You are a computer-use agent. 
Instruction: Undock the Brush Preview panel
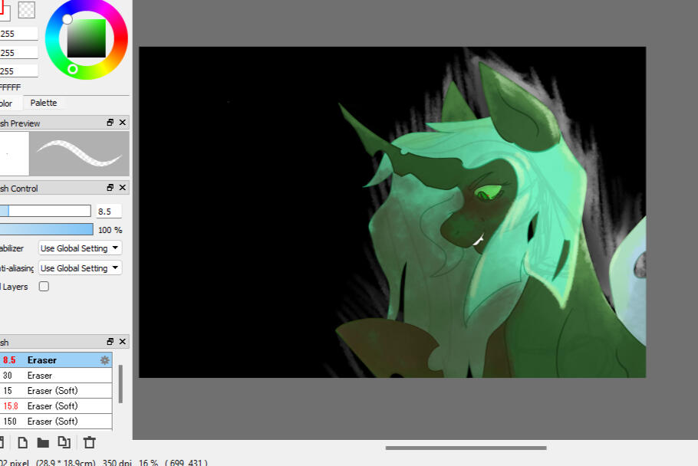click(110, 123)
